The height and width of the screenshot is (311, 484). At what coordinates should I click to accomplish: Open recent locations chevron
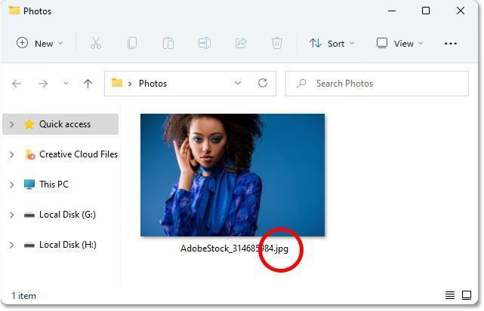[66, 83]
